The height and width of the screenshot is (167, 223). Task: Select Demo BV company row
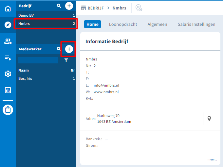46,15
